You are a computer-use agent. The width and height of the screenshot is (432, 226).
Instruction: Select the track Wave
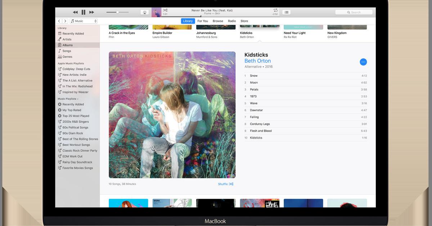tap(306, 103)
